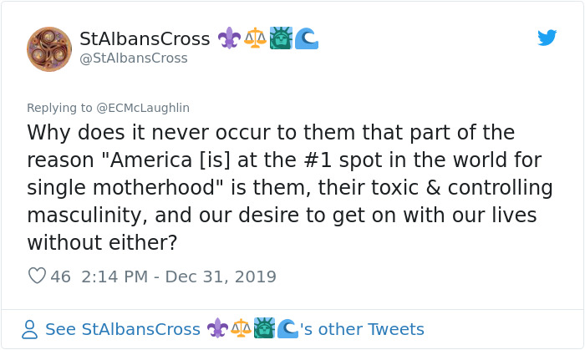Click the fleur-de-lis emoji beside the display name
Viewport: 585px width, 350px height.
point(228,38)
